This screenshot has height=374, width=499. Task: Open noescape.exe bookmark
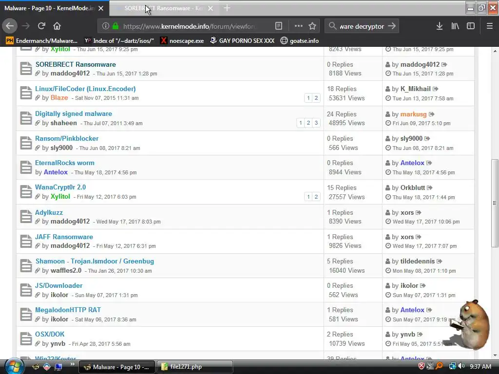click(182, 41)
